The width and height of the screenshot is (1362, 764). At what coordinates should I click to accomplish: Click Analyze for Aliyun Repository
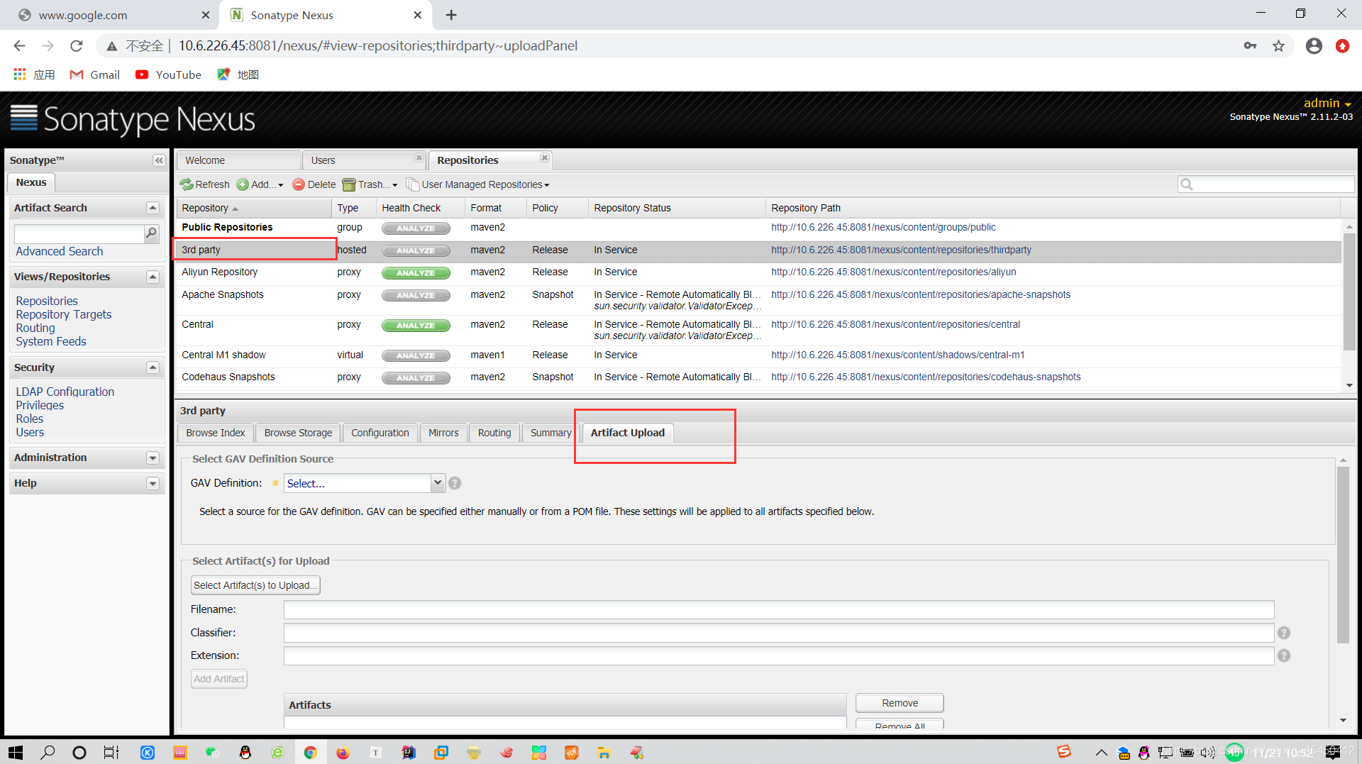(416, 273)
